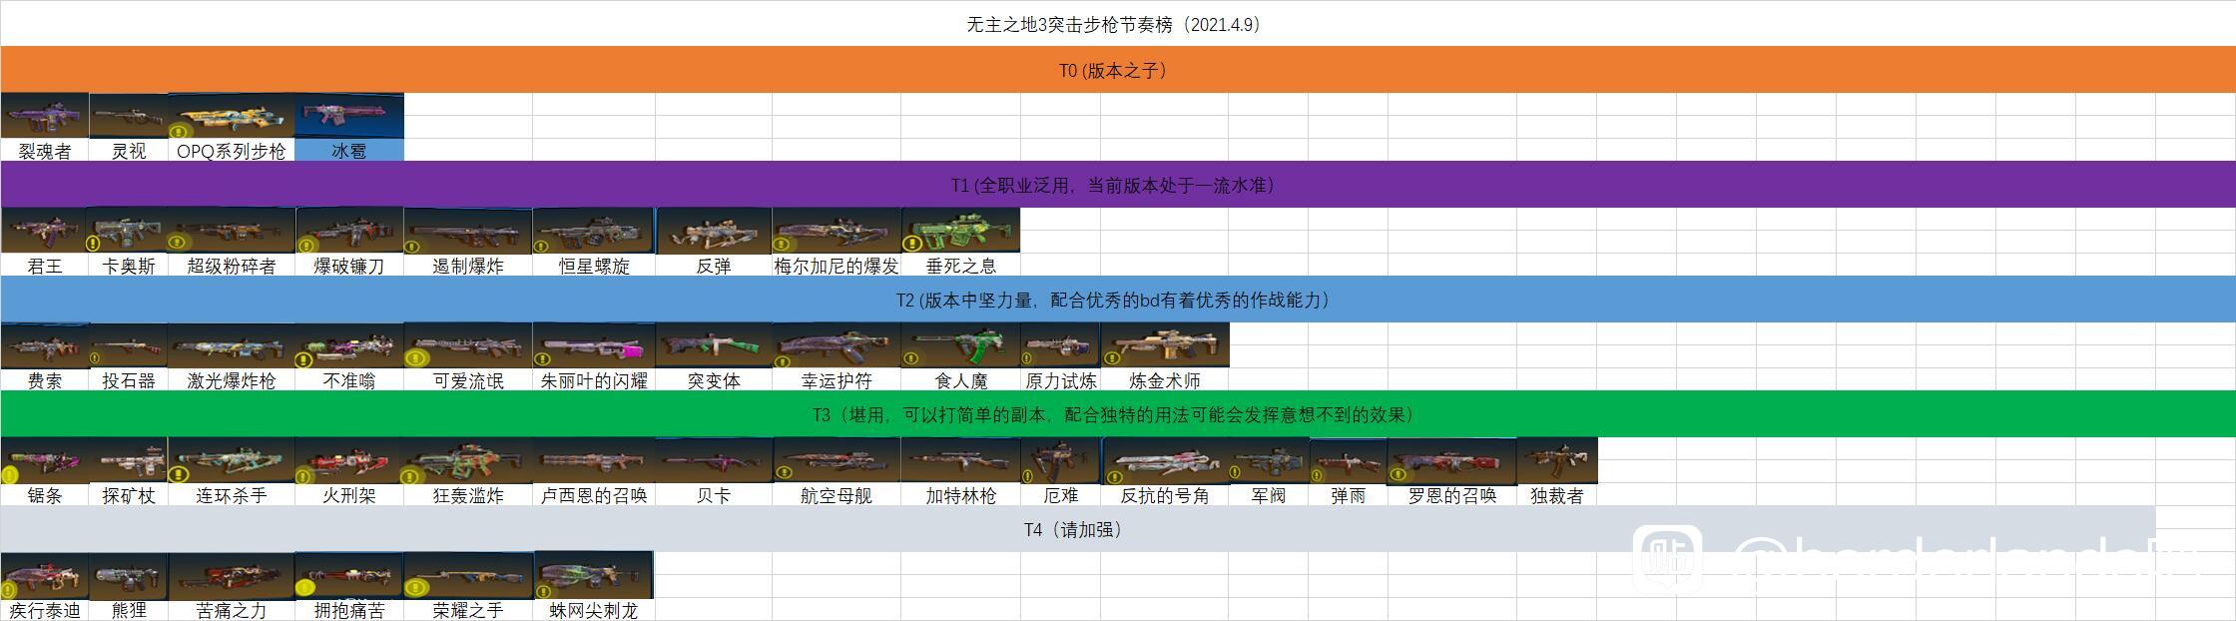Click the 原力试炼 label cell
The width and height of the screenshot is (2236, 621).
coord(1060,380)
